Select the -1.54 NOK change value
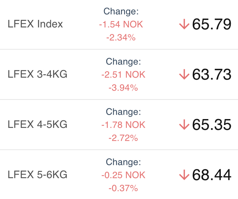 (x=121, y=24)
